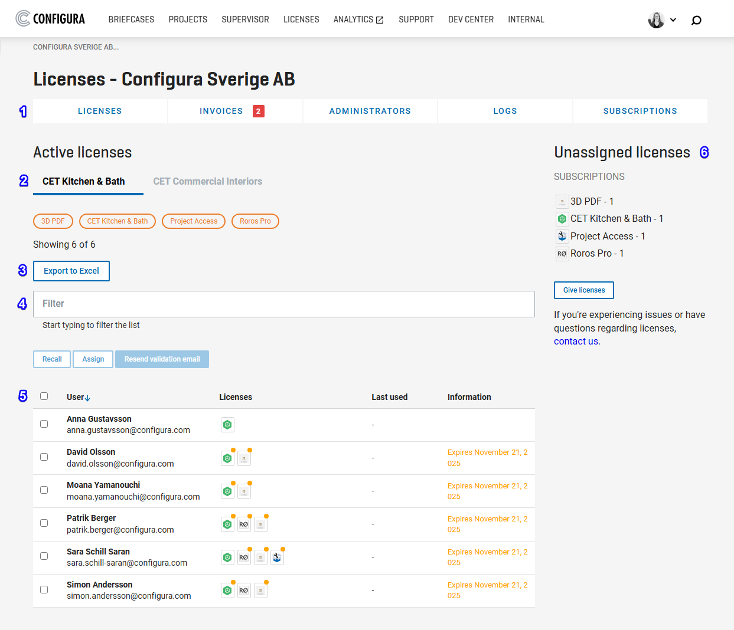Check the box for David Olsson
734x630 pixels.
pos(44,457)
